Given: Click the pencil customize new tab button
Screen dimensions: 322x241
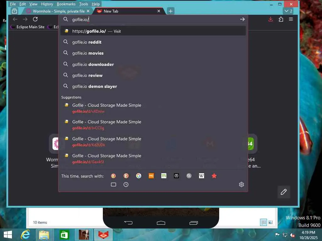Looking at the screenshot, I should [284, 192].
